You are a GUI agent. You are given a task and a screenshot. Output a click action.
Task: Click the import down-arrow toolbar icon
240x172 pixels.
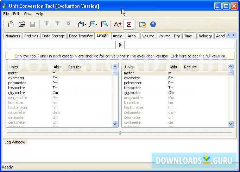coord(46,24)
